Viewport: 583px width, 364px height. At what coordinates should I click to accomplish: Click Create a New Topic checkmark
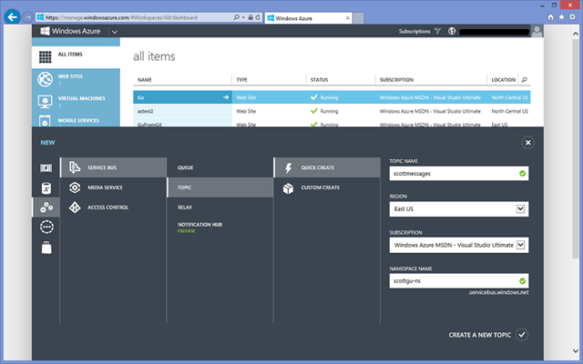[522, 335]
